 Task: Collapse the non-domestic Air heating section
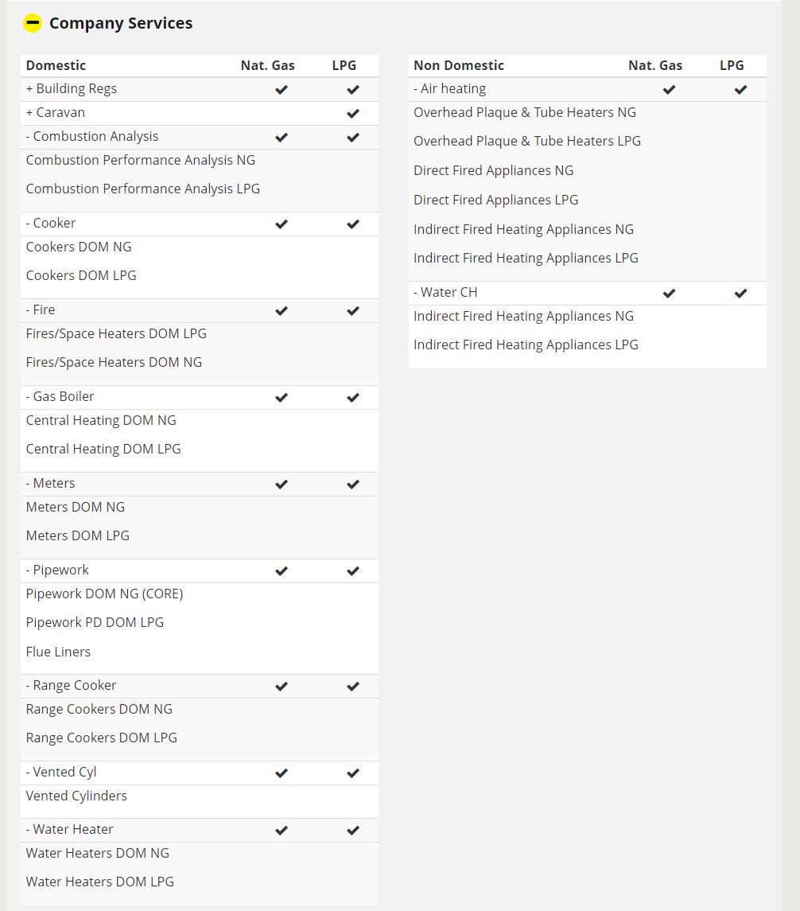pyautogui.click(x=449, y=89)
